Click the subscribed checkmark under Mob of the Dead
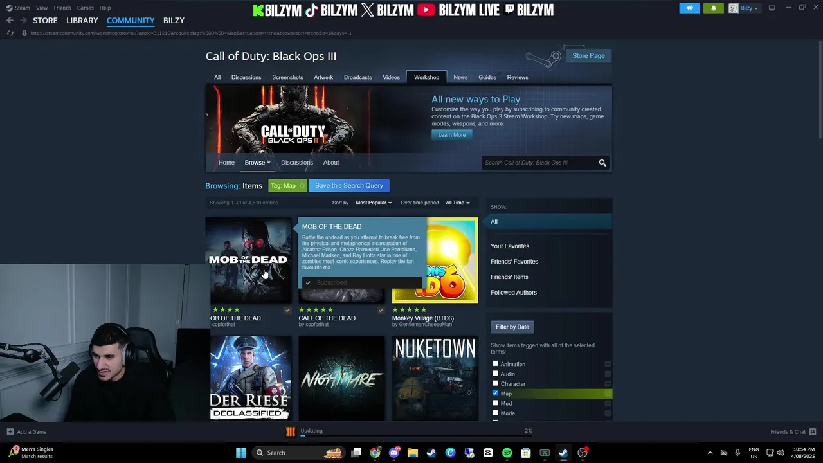 pos(287,310)
